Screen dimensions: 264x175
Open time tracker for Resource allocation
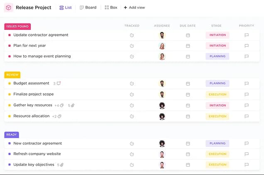pyautogui.click(x=132, y=116)
